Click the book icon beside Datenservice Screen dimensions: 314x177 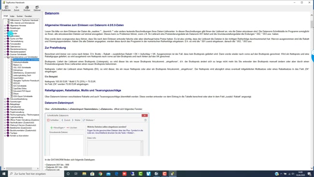coord(8,46)
